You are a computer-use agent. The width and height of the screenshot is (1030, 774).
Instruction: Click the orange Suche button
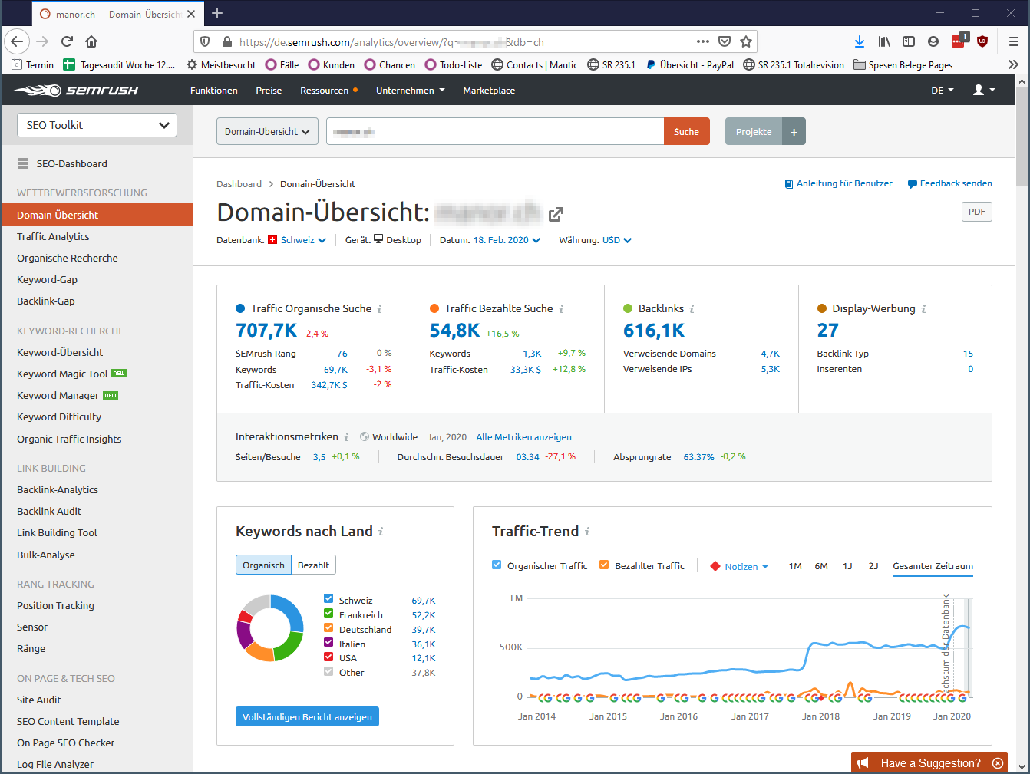[686, 132]
